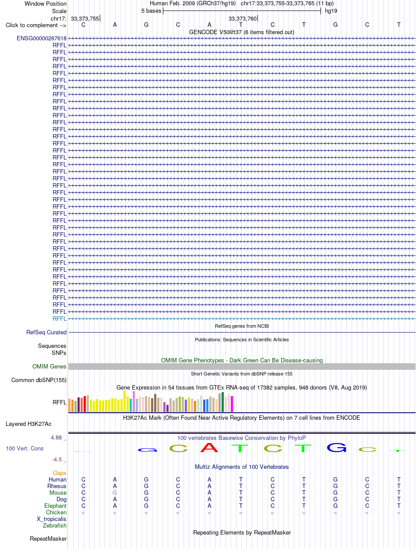This screenshot has height=549, width=416.
Task: Click the H3K27Ac Mark ENCODE track title
Action: [x=242, y=418]
